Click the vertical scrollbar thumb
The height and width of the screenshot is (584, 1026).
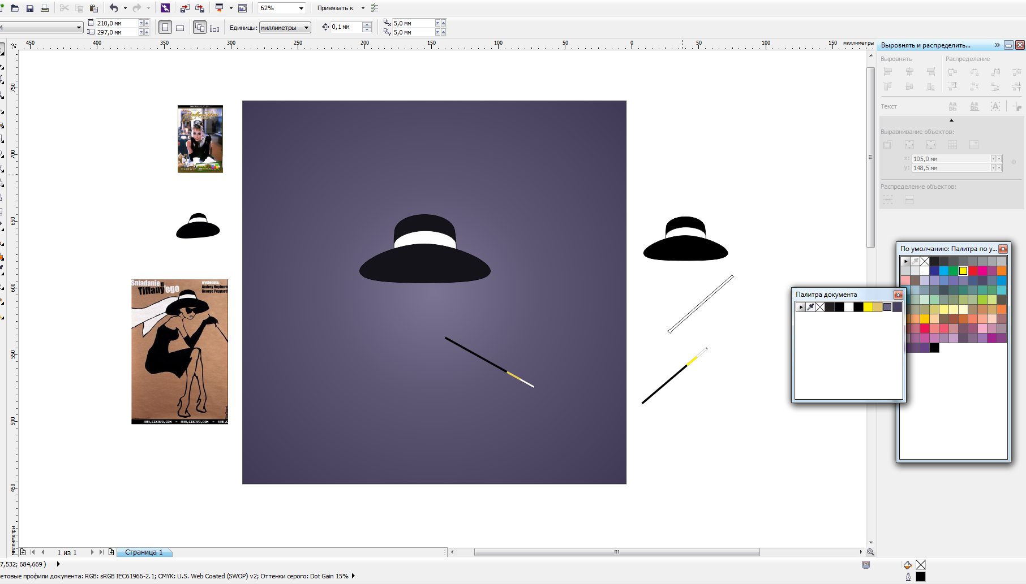click(870, 157)
